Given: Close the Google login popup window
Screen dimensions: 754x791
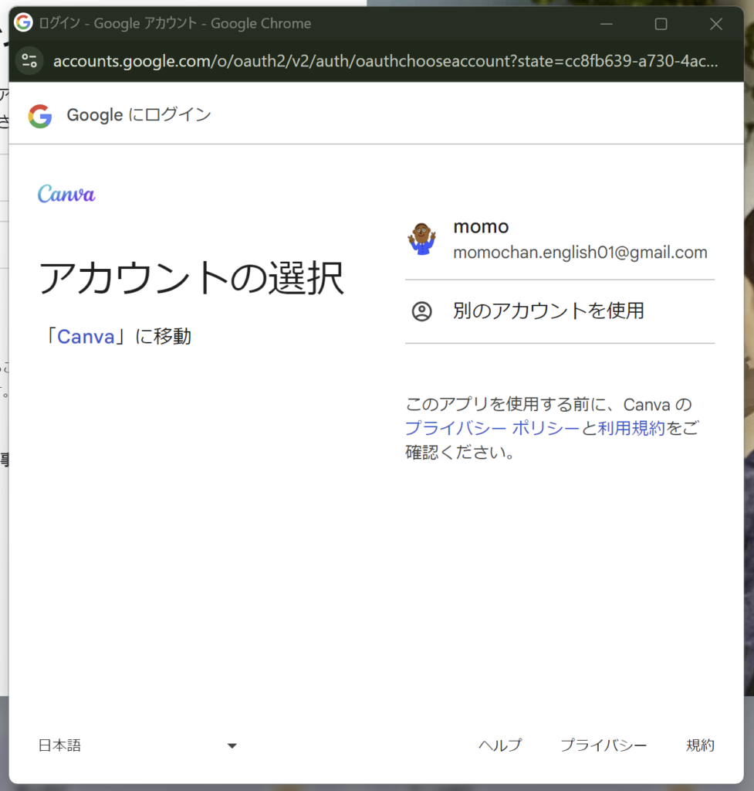Looking at the screenshot, I should 715,24.
